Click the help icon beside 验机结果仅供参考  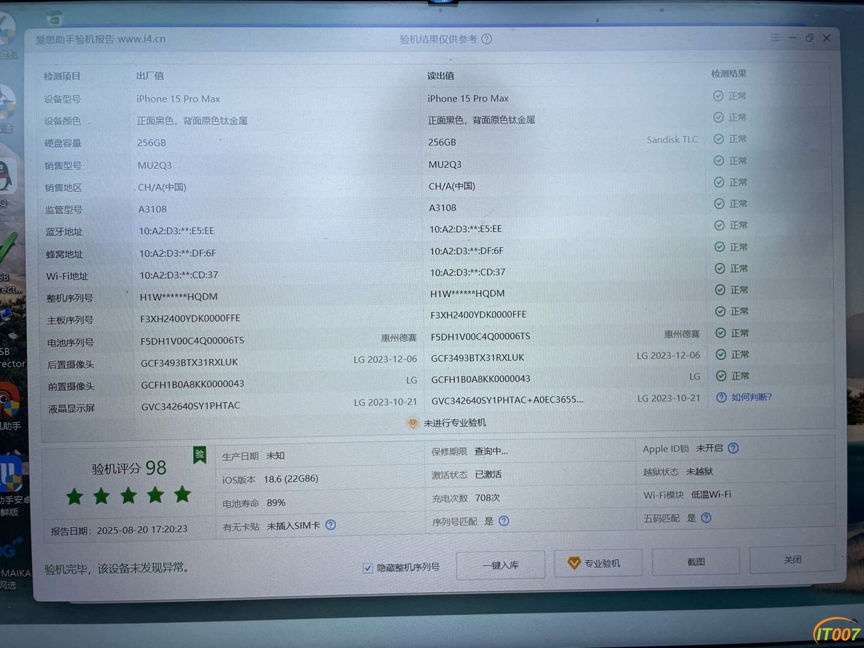[487, 39]
